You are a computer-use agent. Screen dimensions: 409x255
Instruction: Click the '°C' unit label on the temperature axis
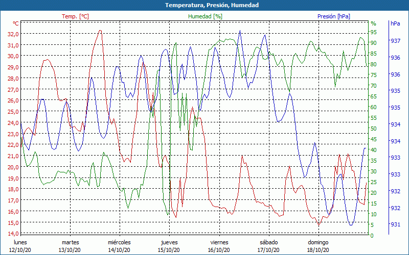pyautogui.click(x=16, y=23)
